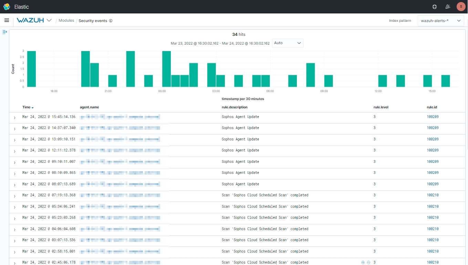Viewport: 468px width, 265px height.
Task: Click the rule.level column header
Action: point(381,107)
